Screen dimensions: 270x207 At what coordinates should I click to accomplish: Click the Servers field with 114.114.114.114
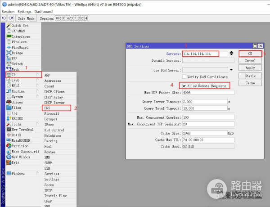point(205,54)
